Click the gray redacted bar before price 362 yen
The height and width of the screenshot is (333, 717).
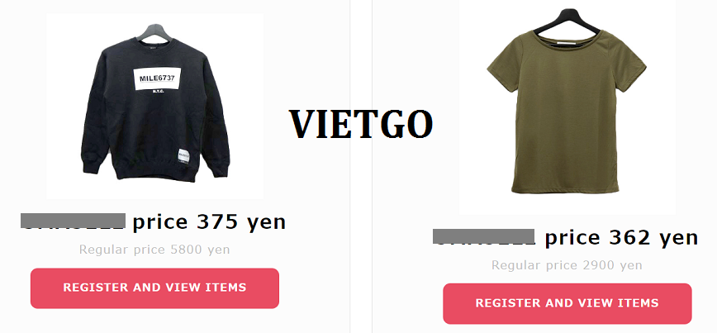click(x=484, y=236)
